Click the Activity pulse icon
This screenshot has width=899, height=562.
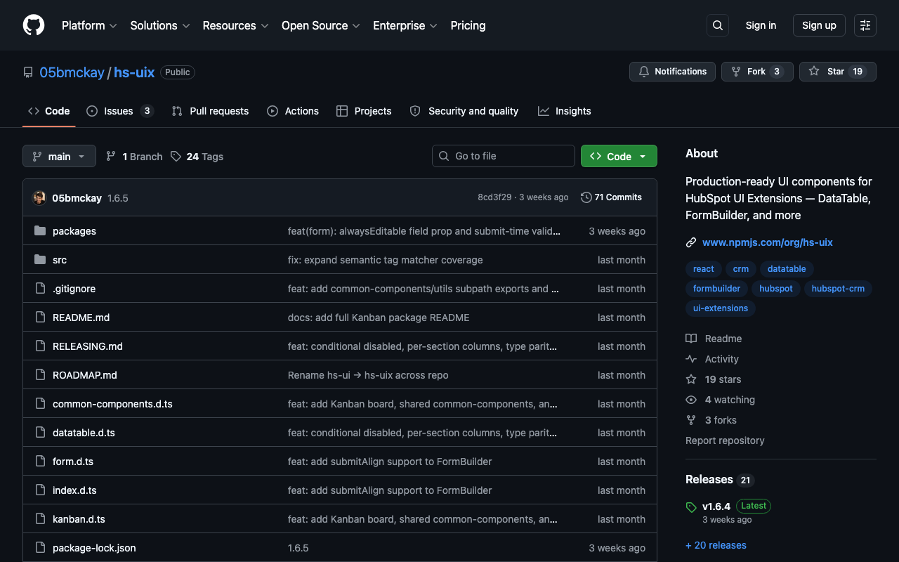(691, 359)
